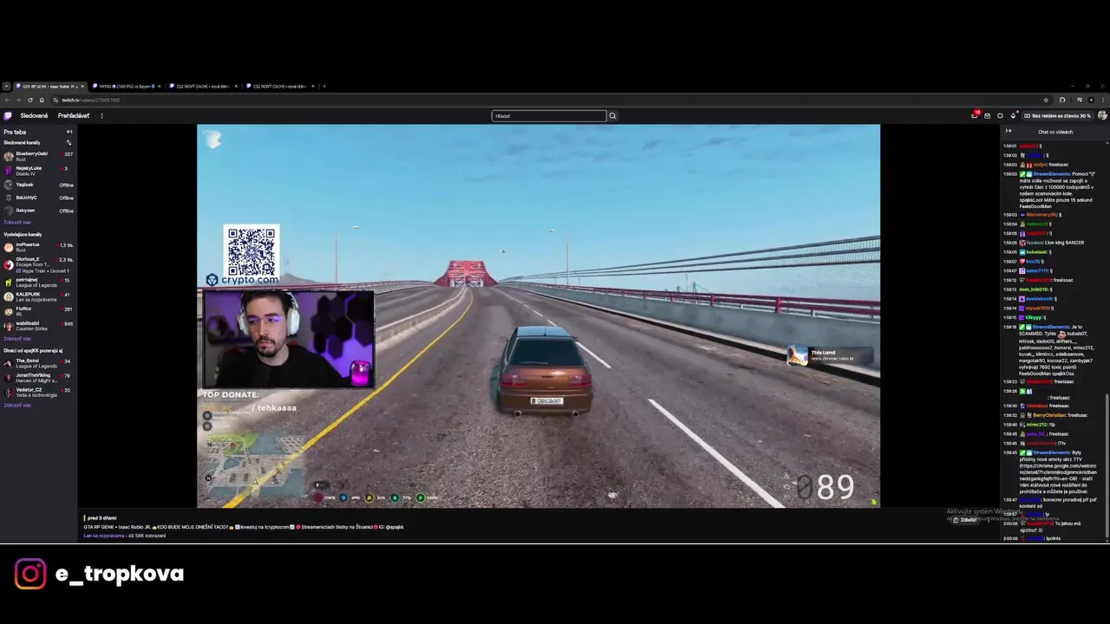Screen dimensions: 1110x624
Task: Reload the current page
Action: click(29, 100)
